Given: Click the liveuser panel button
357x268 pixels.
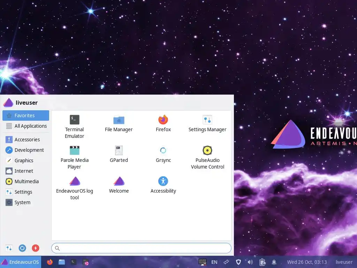Looking at the screenshot, I should (344, 262).
